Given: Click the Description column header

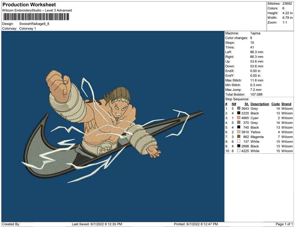Looking at the screenshot, I should pyautogui.click(x=260, y=104).
